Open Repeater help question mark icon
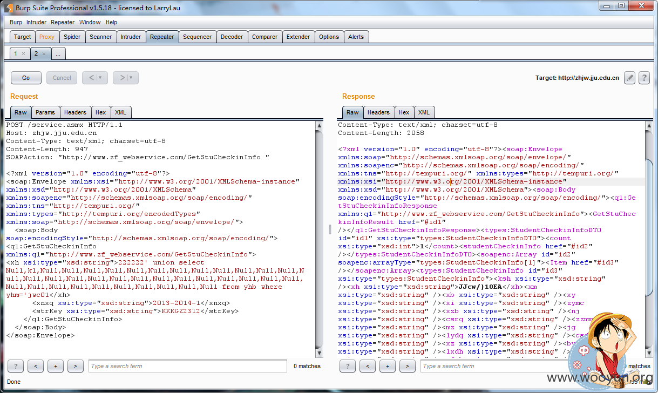This screenshot has height=393, width=658. point(644,78)
